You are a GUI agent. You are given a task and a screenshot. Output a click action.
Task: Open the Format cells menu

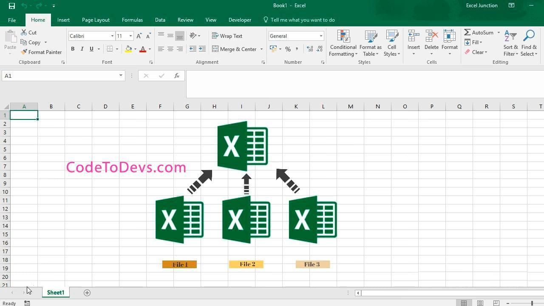point(449,43)
